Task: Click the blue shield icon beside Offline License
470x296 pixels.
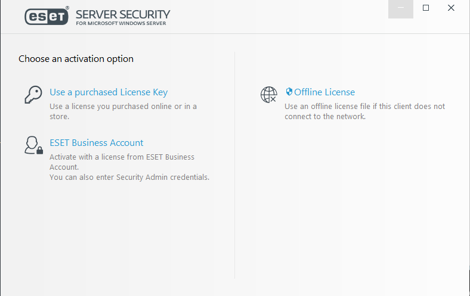Action: point(289,92)
